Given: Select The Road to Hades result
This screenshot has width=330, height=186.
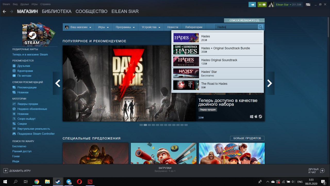Looking at the screenshot, I should [x=218, y=86].
